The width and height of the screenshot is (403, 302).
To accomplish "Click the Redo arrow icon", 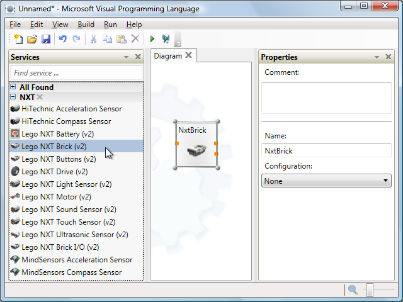I will point(76,39).
